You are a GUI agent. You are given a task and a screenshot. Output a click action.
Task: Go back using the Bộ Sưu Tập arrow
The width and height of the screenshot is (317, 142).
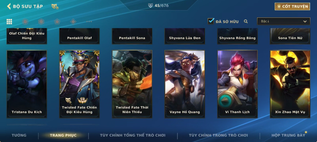pos(9,6)
